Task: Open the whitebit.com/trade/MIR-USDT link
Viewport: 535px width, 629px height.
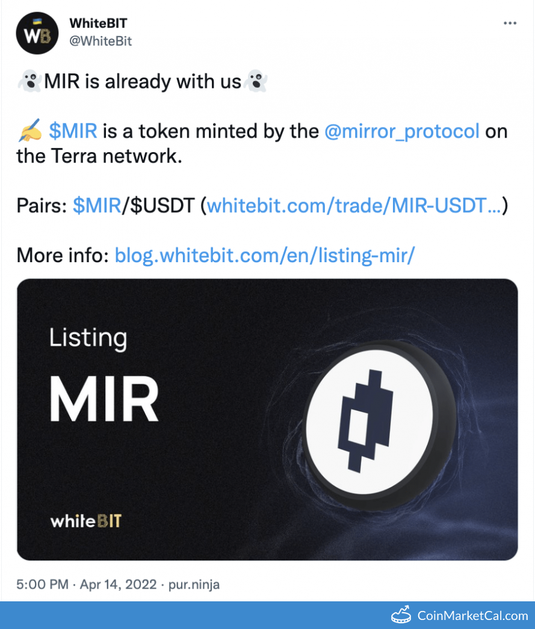Action: [x=354, y=206]
